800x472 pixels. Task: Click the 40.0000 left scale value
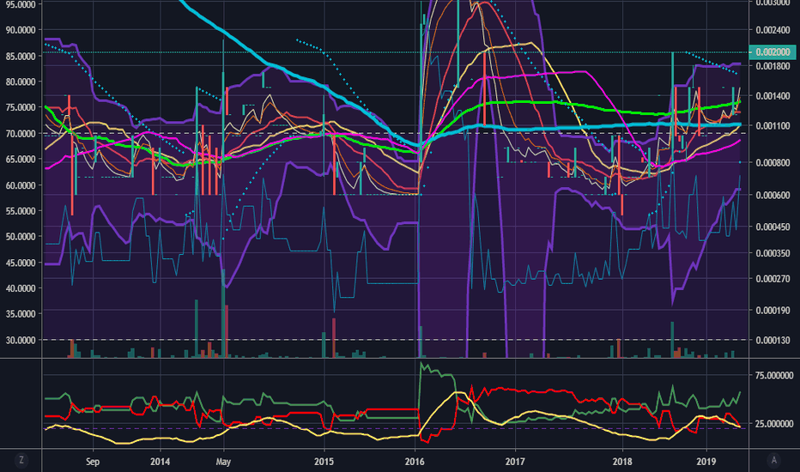[21, 288]
